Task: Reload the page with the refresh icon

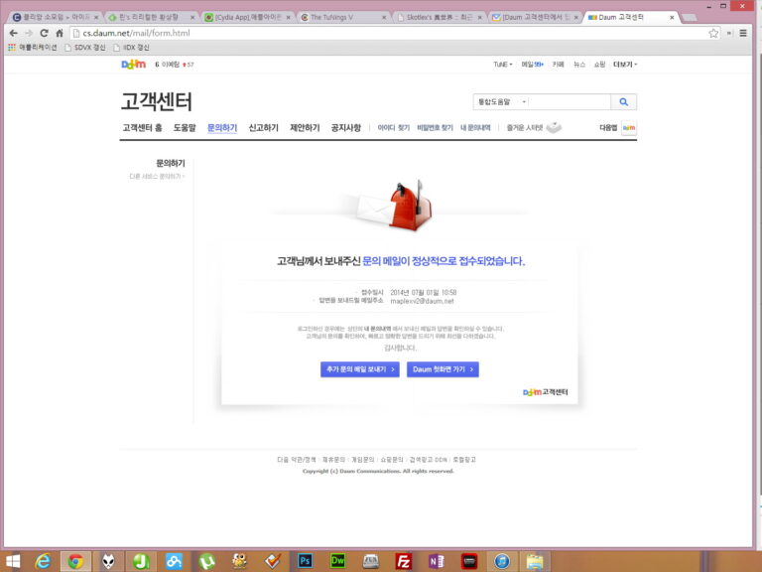Action: click(x=45, y=33)
